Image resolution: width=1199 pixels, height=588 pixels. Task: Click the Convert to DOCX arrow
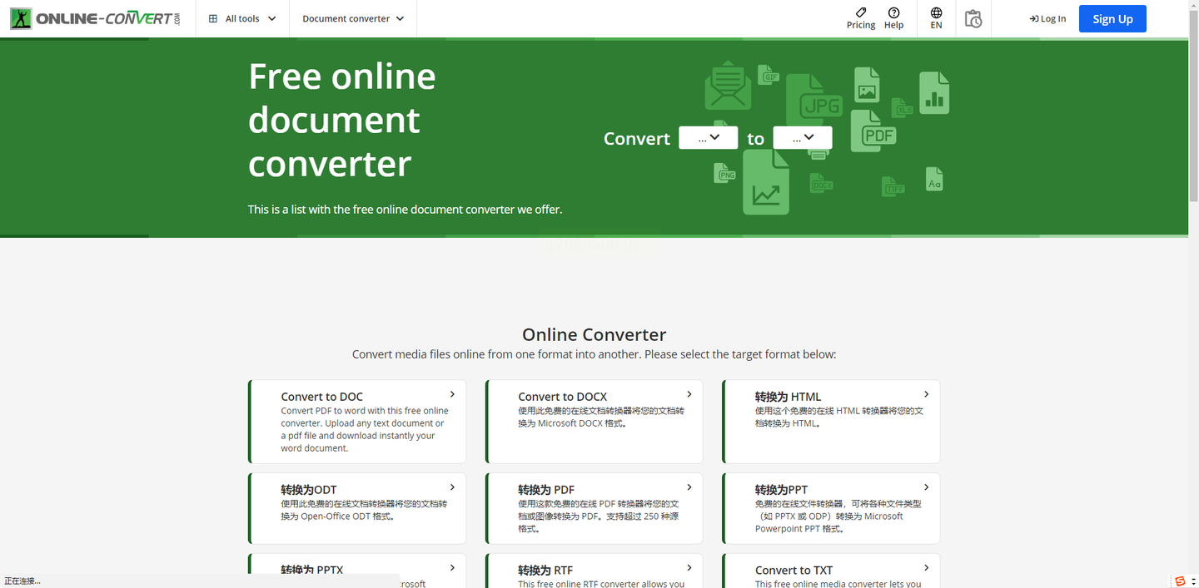(689, 394)
